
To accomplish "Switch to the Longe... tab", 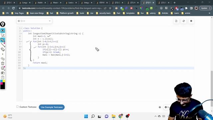I will point(25,3).
